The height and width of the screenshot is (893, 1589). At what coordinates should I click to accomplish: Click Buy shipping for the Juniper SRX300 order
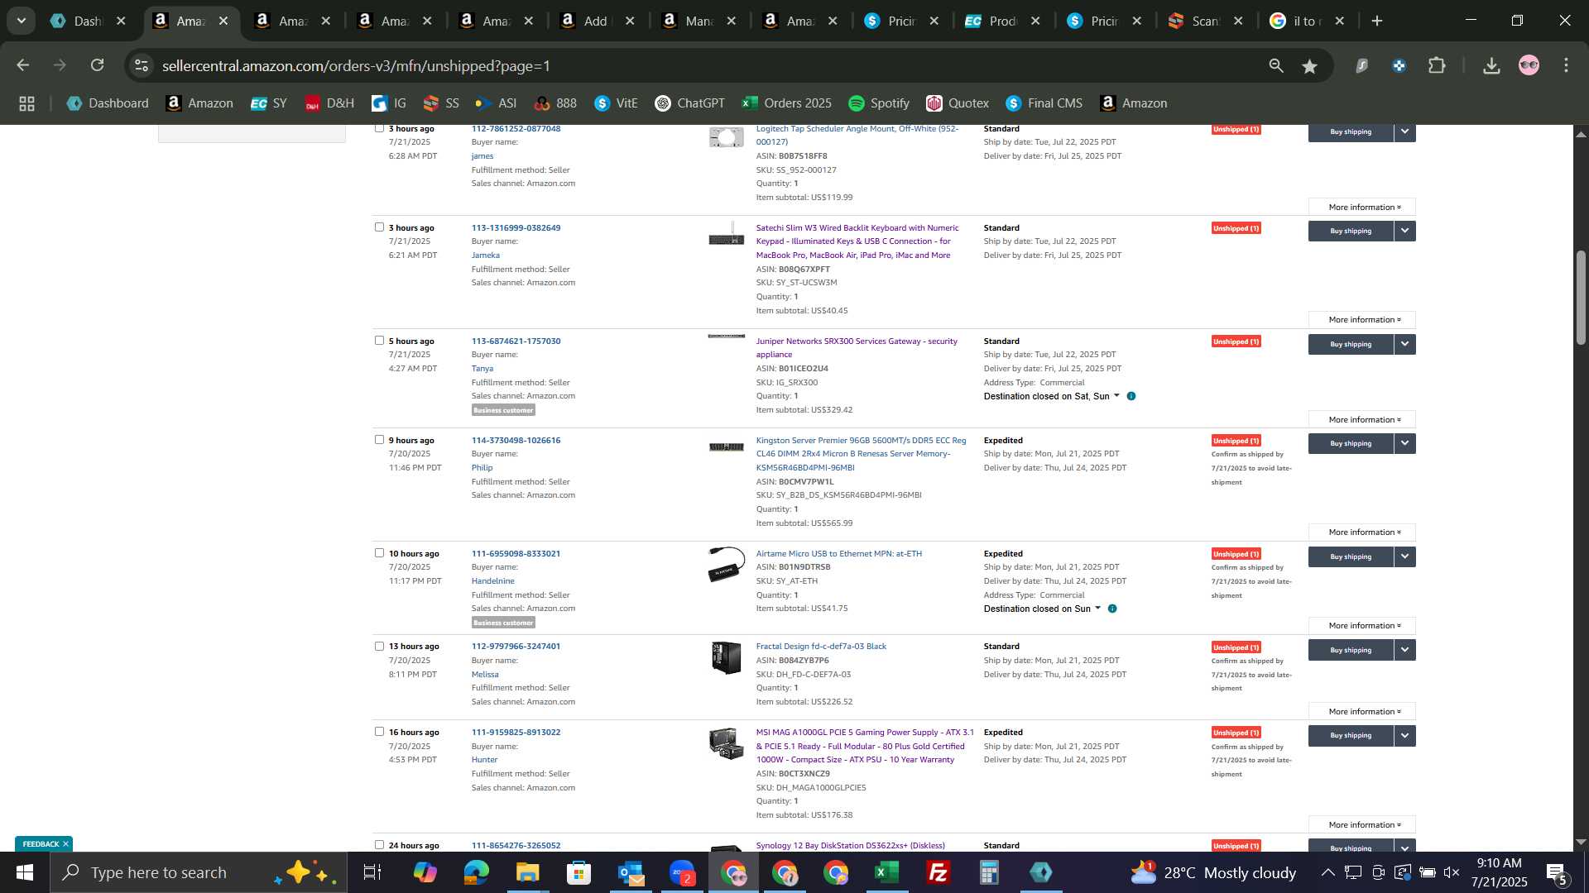(1351, 344)
